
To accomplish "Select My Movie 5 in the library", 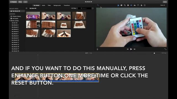I will [15, 29].
